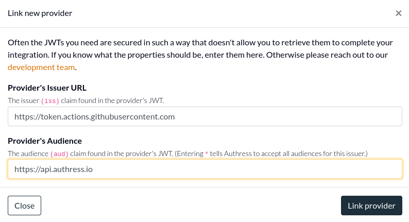Close the dialog with the X icon

pyautogui.click(x=398, y=13)
